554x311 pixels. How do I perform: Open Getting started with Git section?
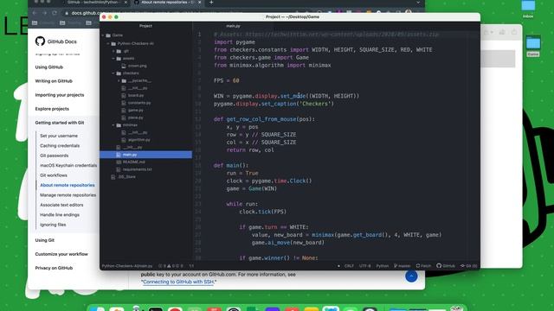pyautogui.click(x=60, y=123)
